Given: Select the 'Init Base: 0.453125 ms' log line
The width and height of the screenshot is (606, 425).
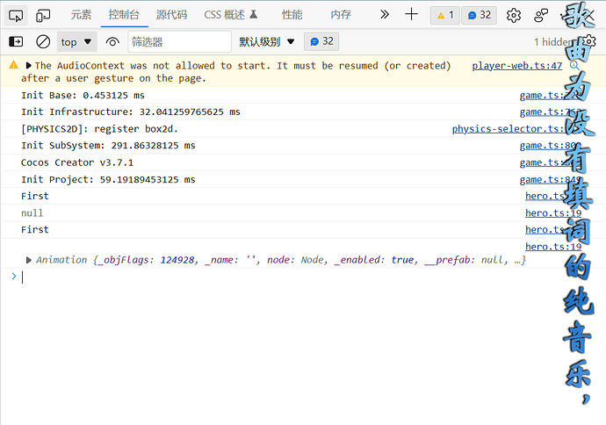Looking at the screenshot, I should [83, 96].
